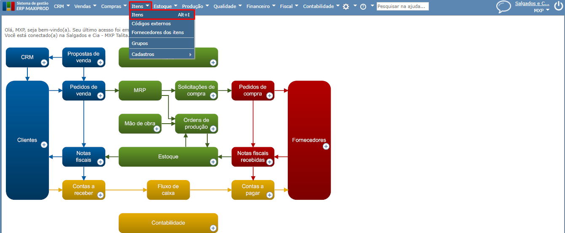Open the Clientes flowchart box
Screen dimensions: 565x233
pos(27,140)
